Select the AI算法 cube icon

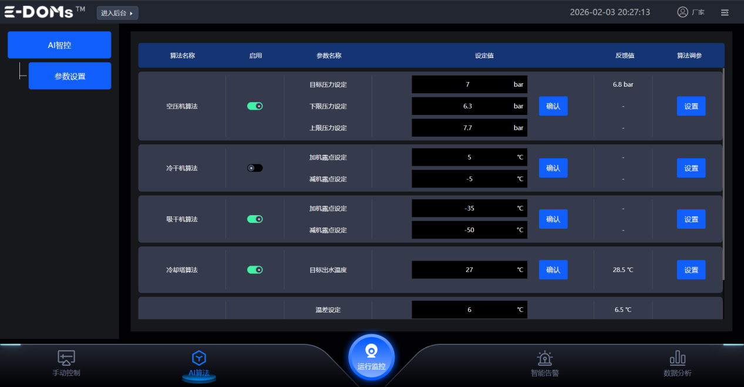[199, 358]
